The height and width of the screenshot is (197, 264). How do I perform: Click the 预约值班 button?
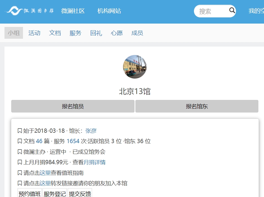pyautogui.click(x=30, y=193)
